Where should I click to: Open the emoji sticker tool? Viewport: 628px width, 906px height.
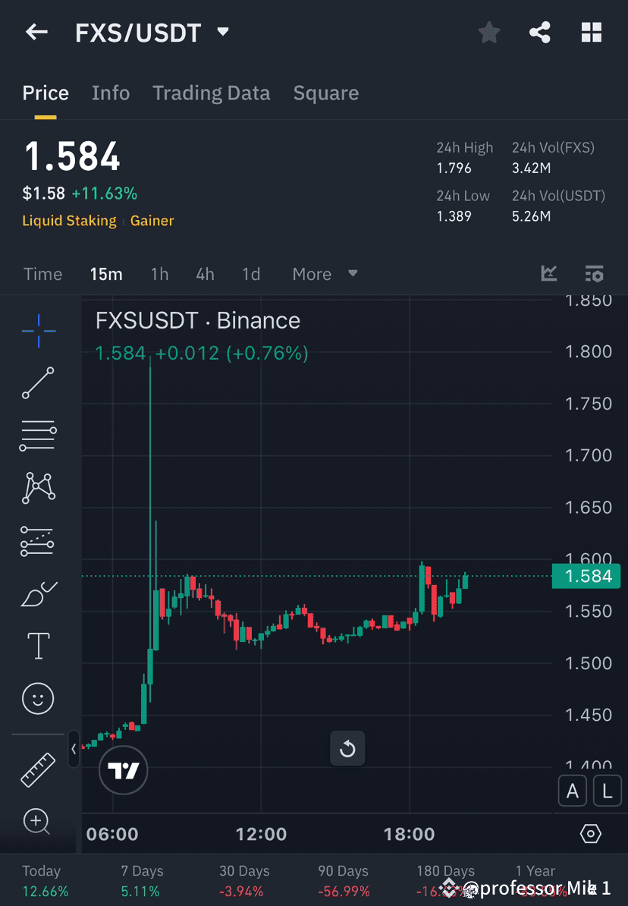38,698
